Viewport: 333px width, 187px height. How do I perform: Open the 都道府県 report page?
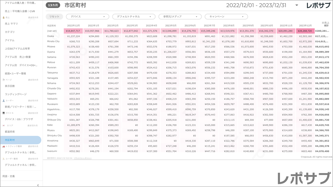(10, 131)
